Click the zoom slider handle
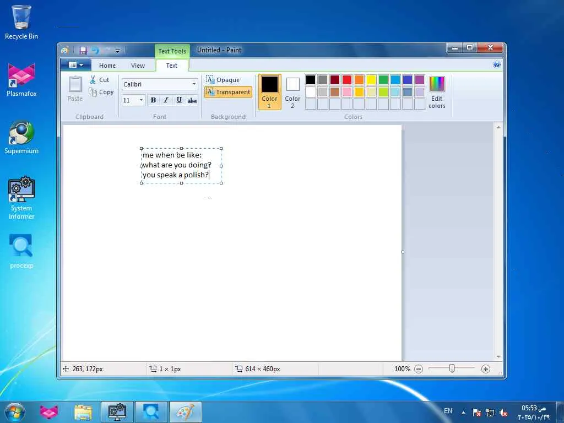The height and width of the screenshot is (423, 564). point(452,368)
